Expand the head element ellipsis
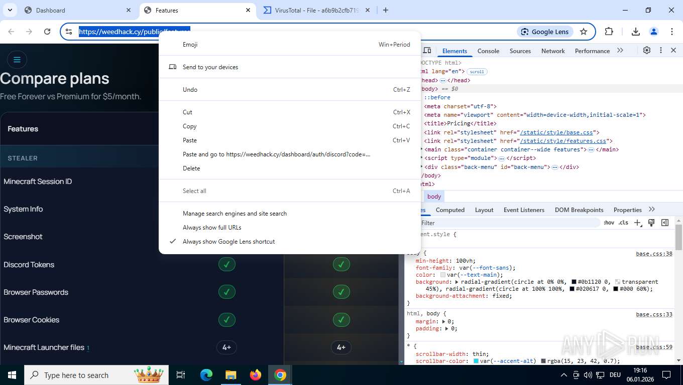 click(x=443, y=80)
